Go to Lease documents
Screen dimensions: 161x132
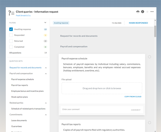point(19,120)
